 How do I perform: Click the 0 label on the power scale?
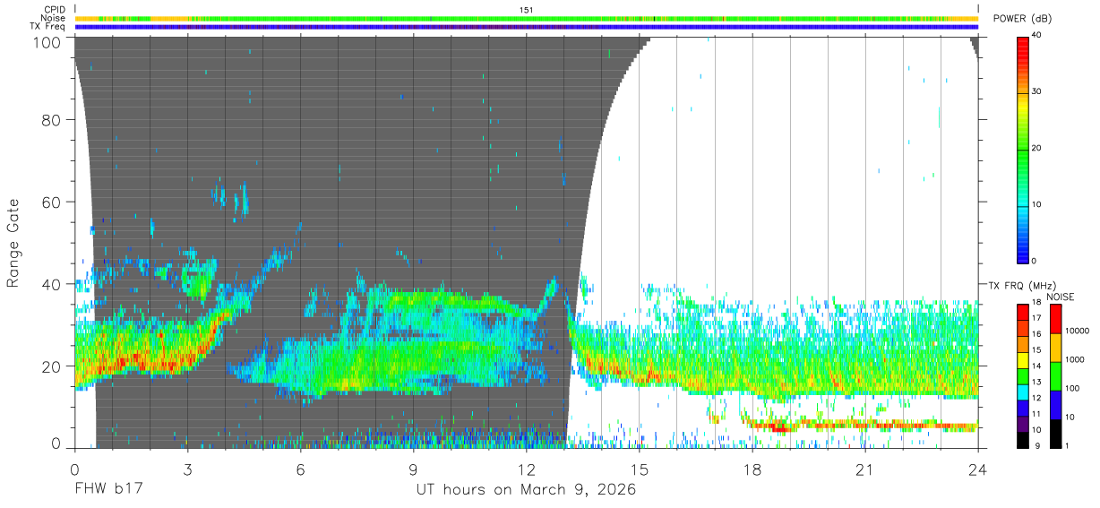[1034, 261]
